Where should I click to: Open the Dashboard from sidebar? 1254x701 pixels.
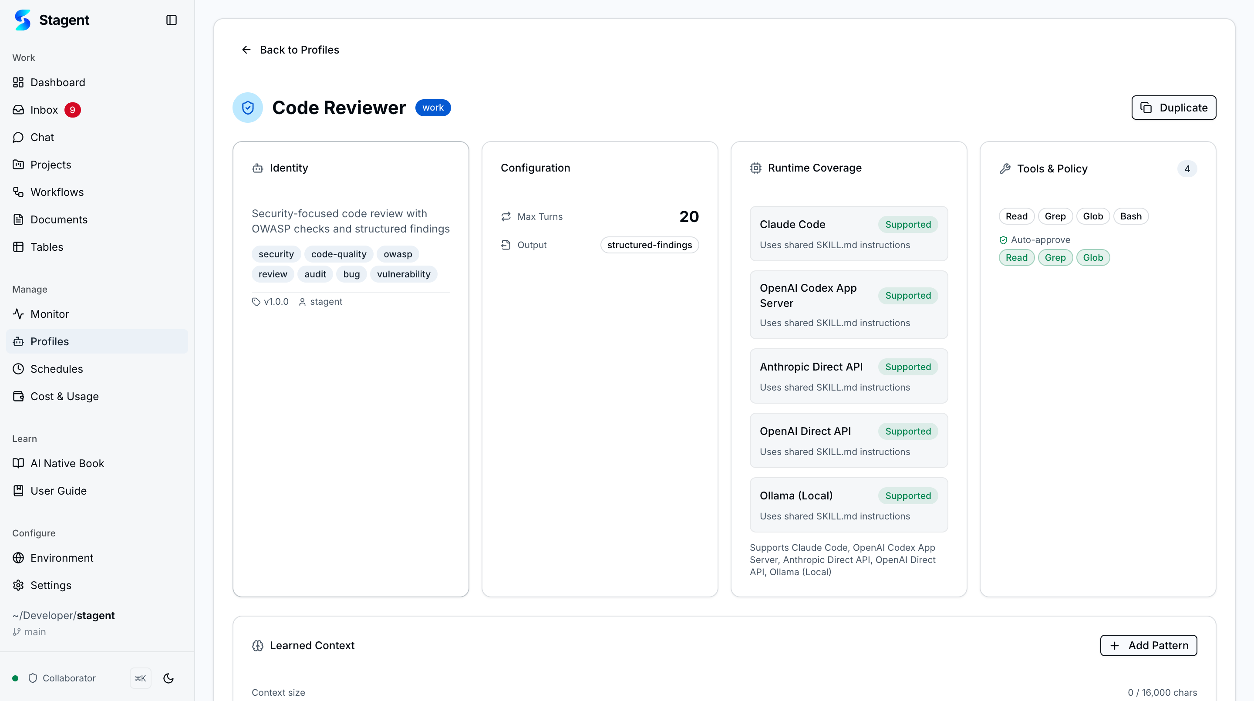click(57, 82)
